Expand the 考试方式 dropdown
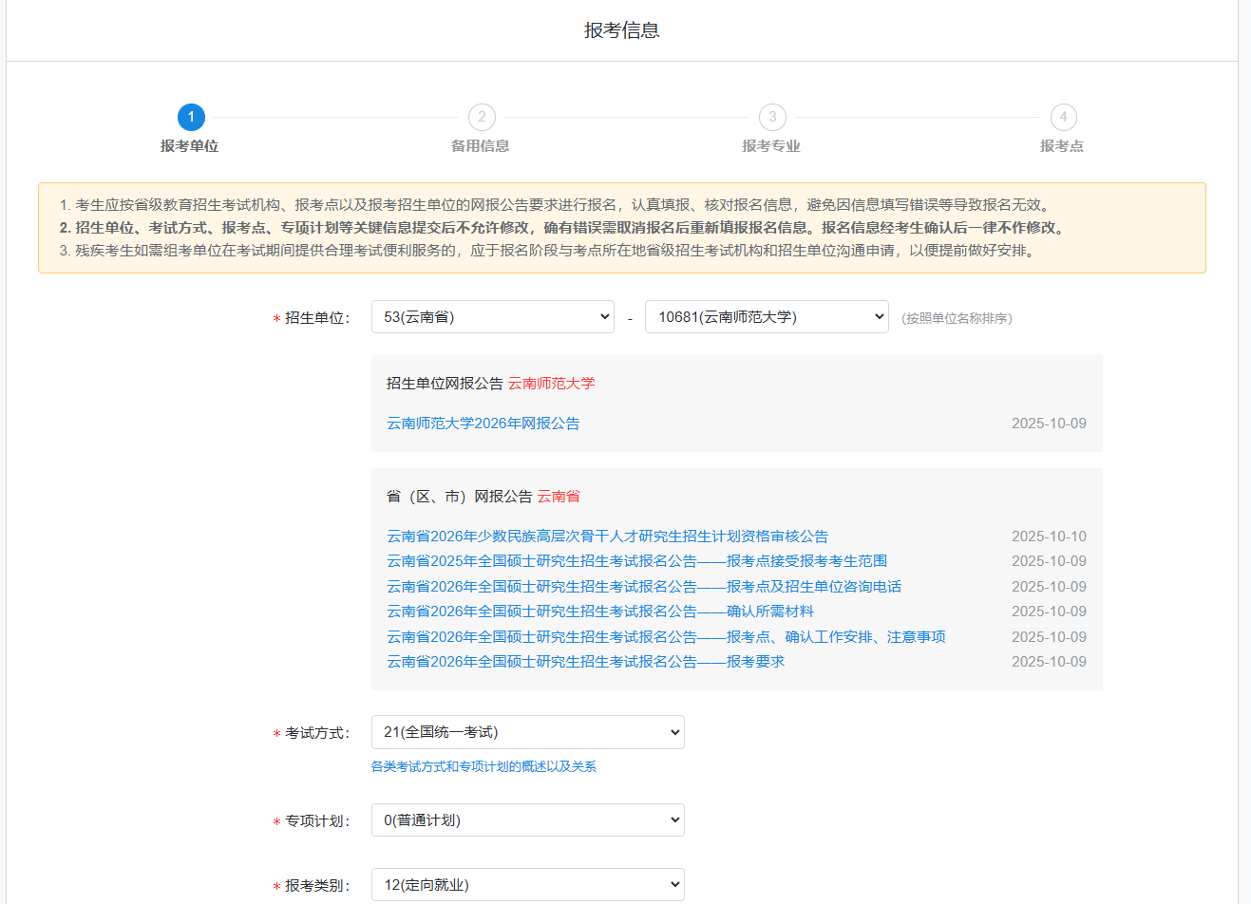The width and height of the screenshot is (1251, 904). (x=527, y=732)
